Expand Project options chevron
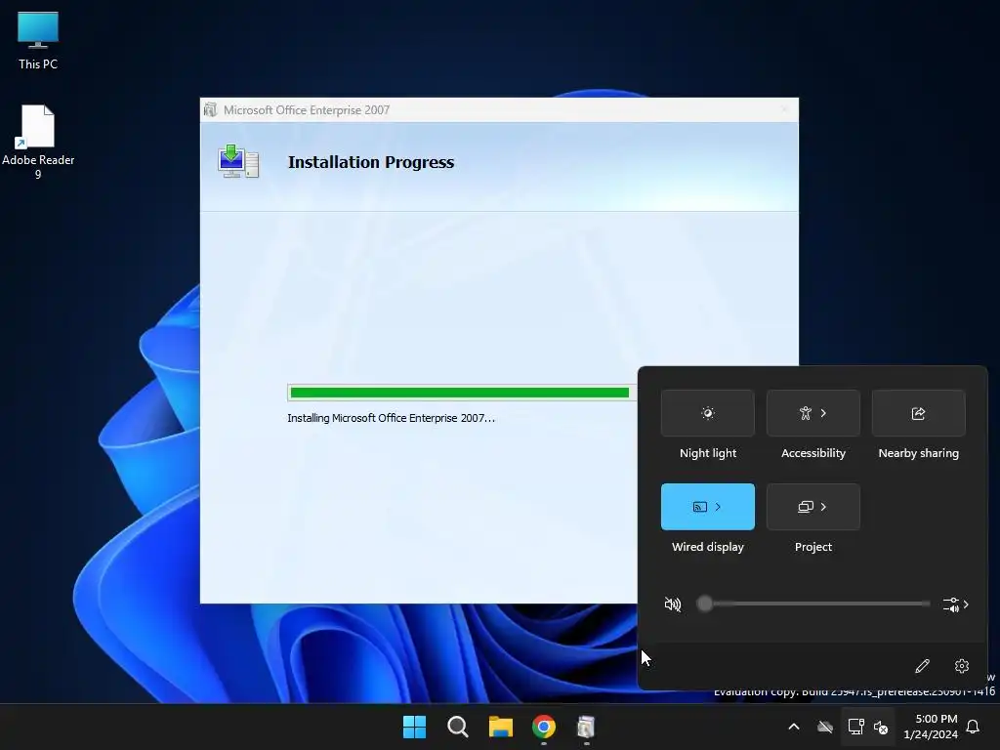This screenshot has height=750, width=1000. [823, 507]
